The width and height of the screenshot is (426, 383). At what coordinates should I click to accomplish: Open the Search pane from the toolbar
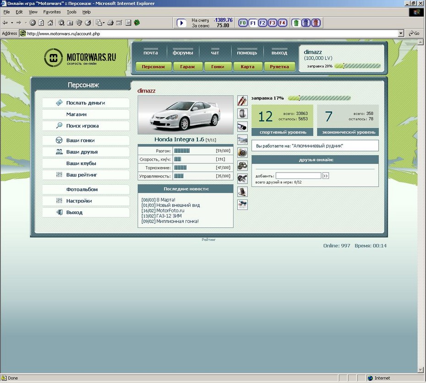[x=61, y=23]
